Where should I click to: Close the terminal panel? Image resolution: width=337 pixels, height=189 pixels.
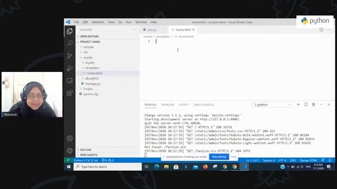point(329,104)
